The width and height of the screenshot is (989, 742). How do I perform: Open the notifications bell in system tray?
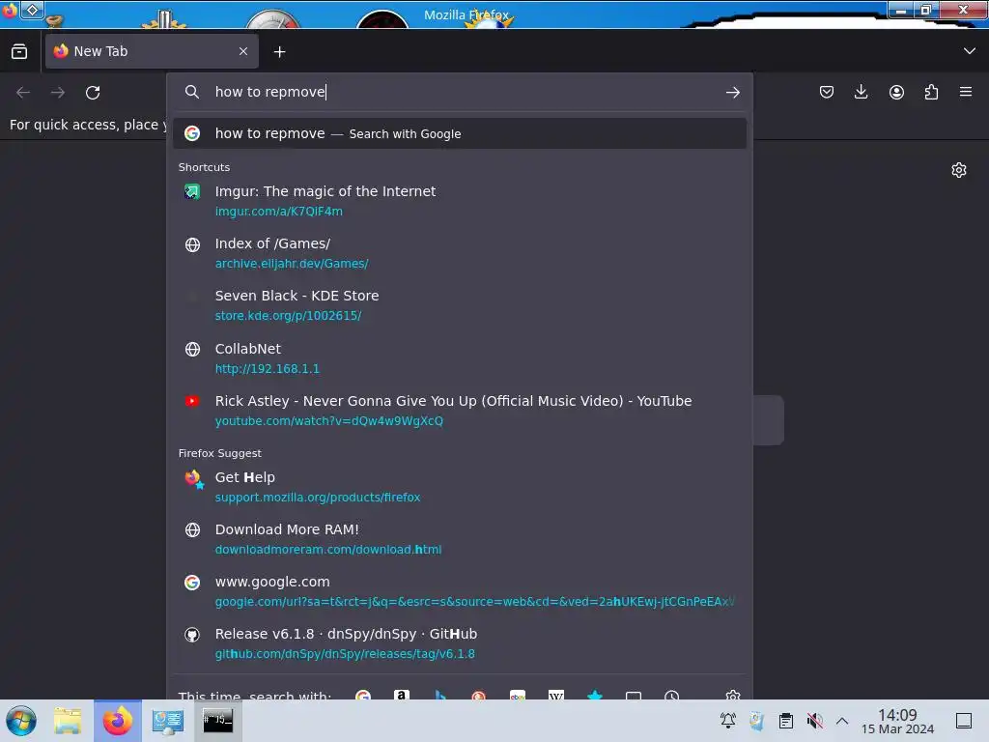(728, 721)
